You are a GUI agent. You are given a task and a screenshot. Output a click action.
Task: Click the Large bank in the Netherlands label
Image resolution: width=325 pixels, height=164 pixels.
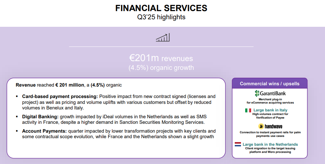click(x=270, y=144)
